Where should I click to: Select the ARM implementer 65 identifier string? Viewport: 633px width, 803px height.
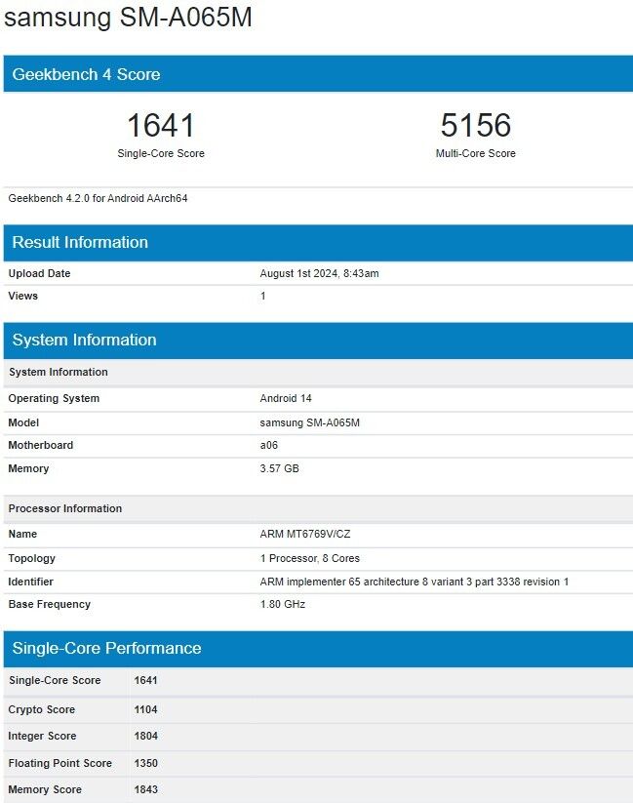[415, 582]
